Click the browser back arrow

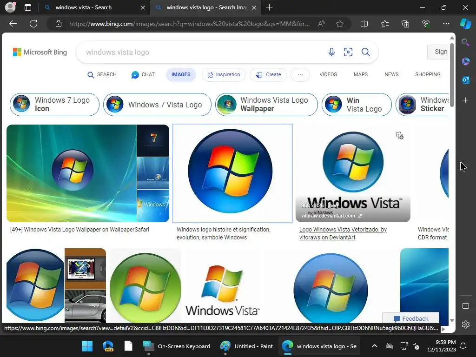13,24
